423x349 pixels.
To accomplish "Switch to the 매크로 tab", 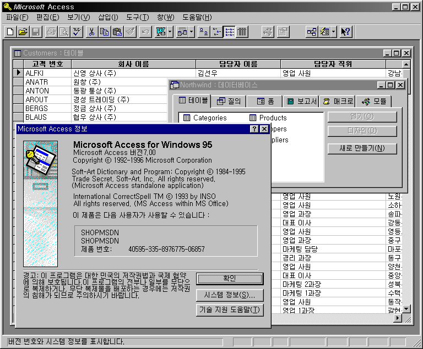I will pyautogui.click(x=338, y=101).
